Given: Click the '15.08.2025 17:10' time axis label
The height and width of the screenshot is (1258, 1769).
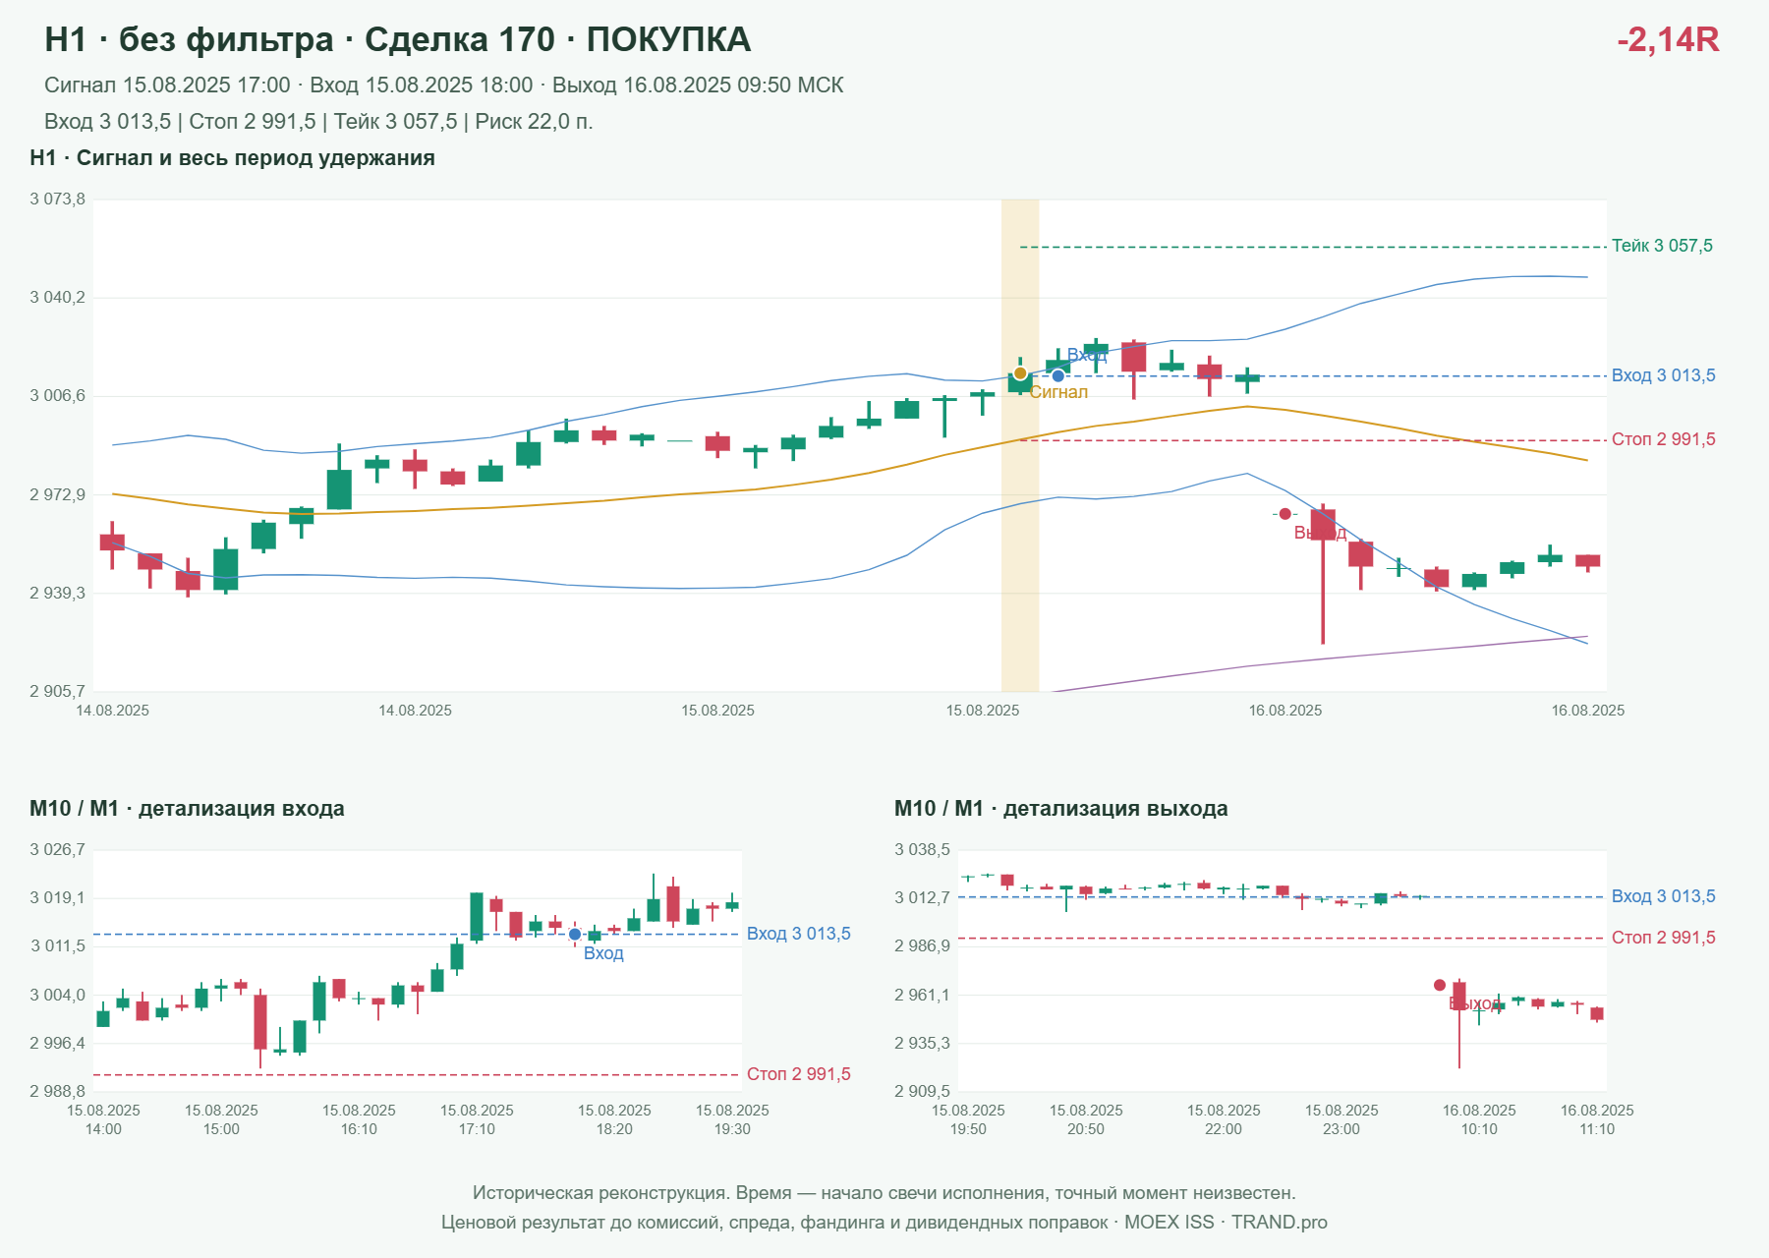Looking at the screenshot, I should tap(477, 1119).
